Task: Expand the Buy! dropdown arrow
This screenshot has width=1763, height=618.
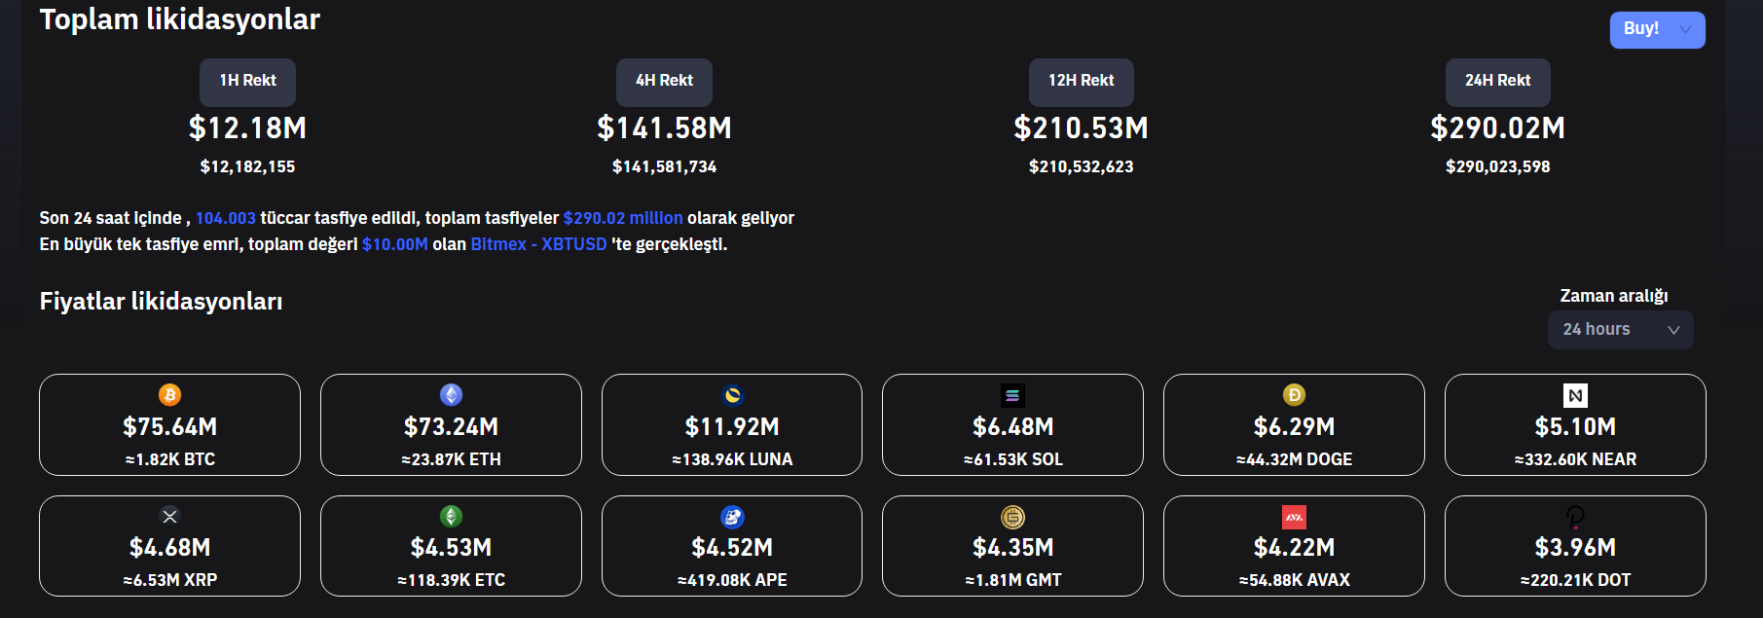Action: [1685, 30]
